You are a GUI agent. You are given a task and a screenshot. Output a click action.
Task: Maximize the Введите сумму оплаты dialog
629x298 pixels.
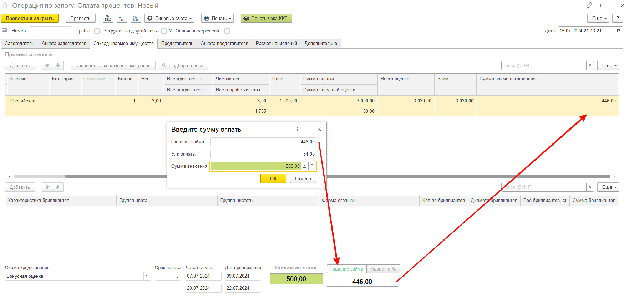(x=308, y=129)
